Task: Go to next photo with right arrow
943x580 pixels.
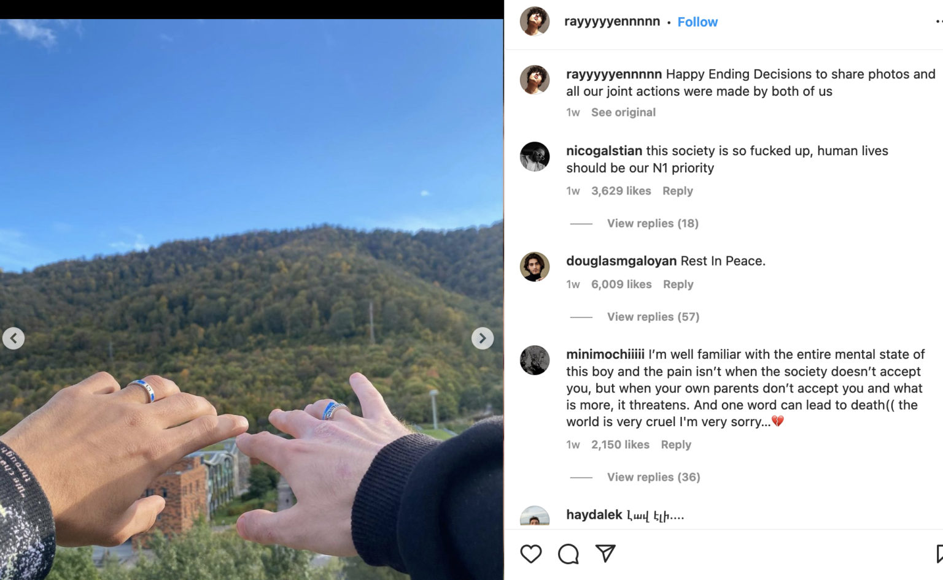Action: [x=483, y=338]
